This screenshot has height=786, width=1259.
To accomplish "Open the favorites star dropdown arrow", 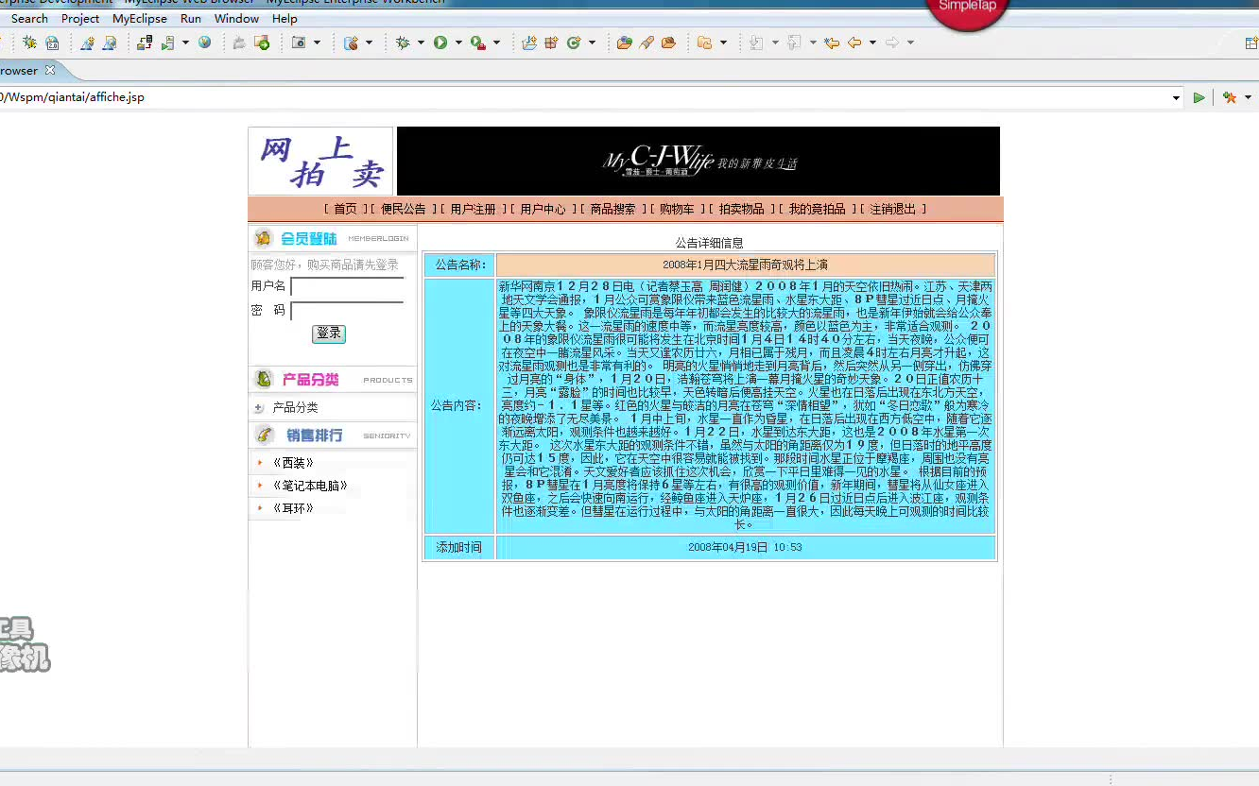I will (x=1248, y=97).
